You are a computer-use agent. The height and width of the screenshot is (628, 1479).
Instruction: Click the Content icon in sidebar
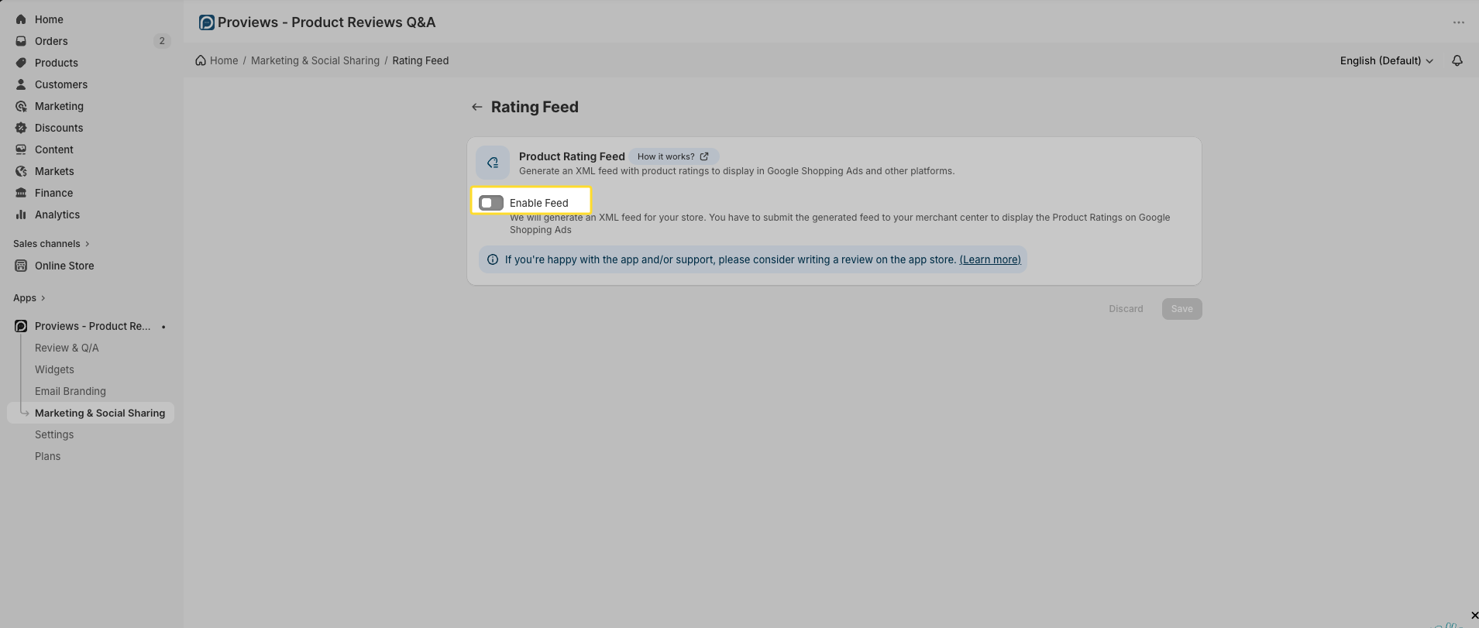(x=21, y=149)
